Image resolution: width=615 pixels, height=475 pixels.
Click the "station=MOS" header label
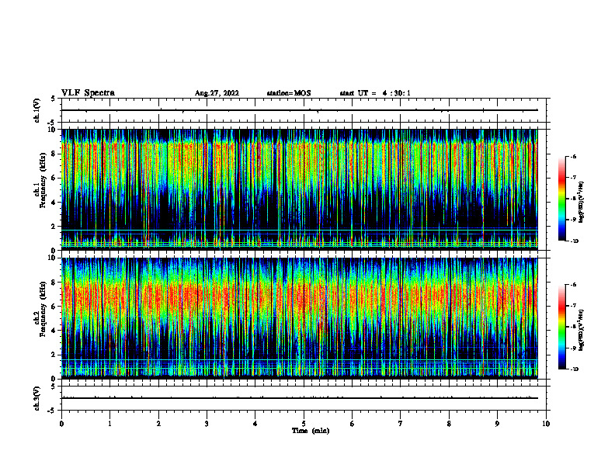tap(289, 93)
